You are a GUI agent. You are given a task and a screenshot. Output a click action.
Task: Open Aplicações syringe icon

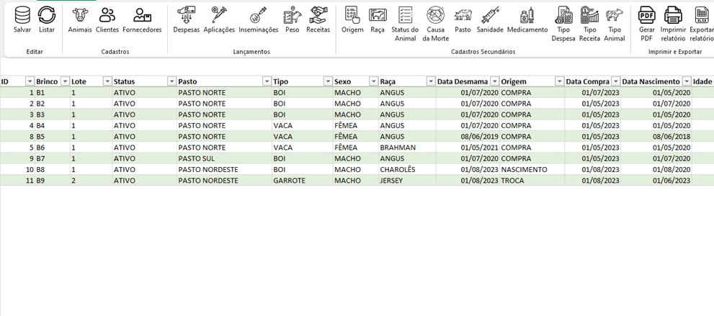click(218, 15)
